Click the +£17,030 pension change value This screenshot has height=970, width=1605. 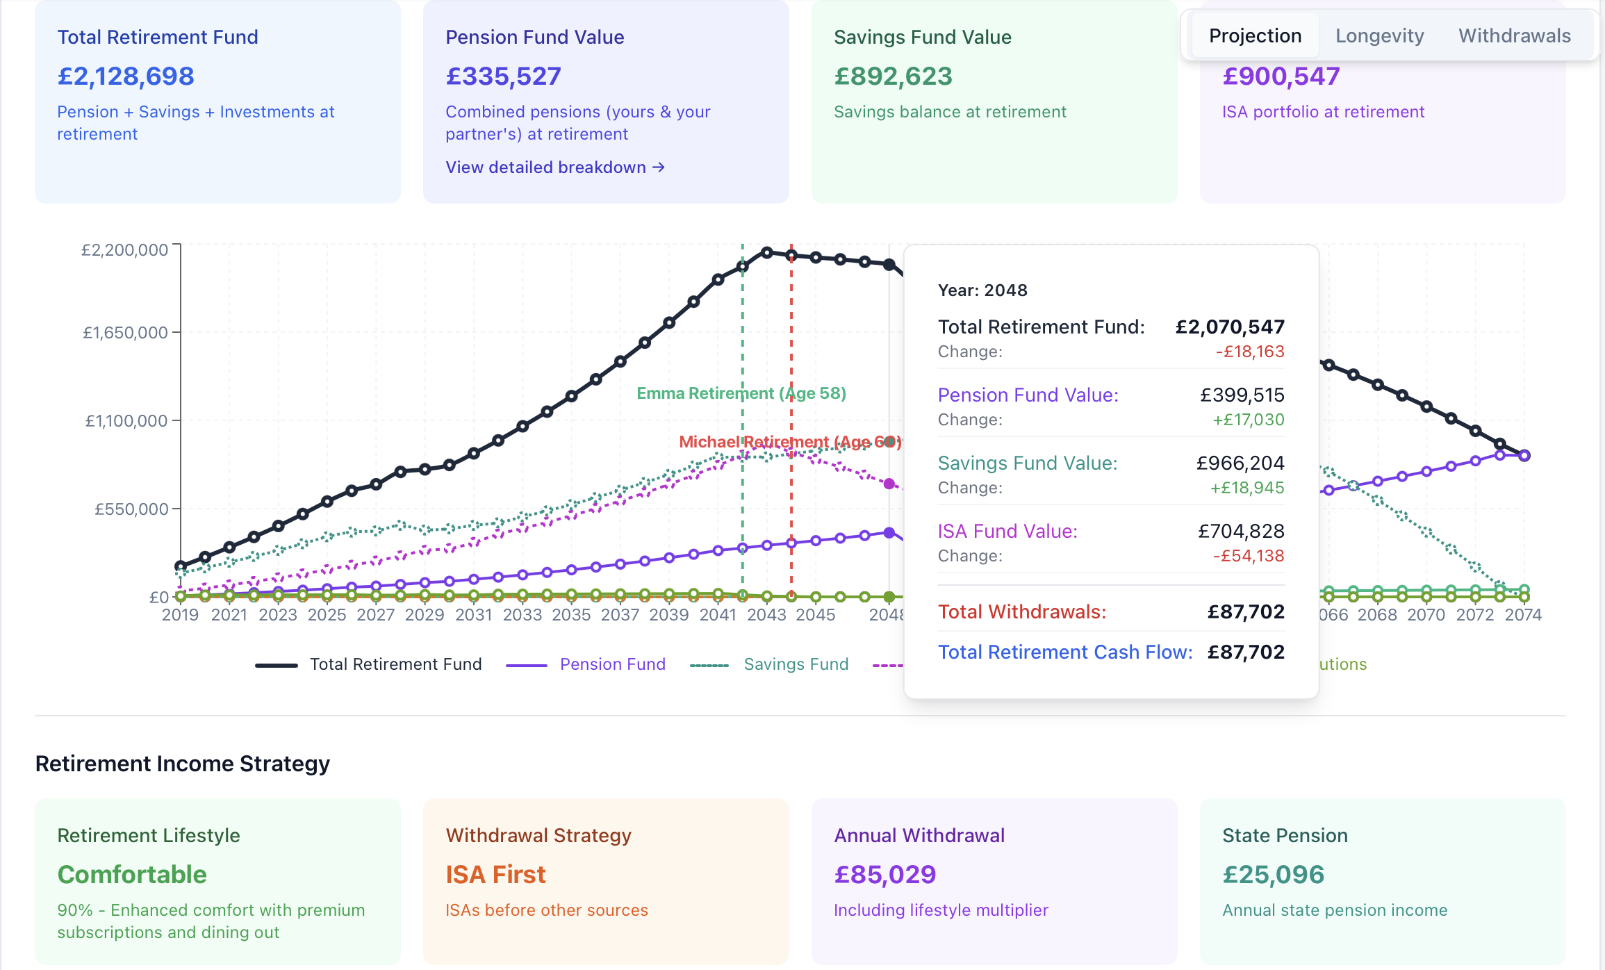(x=1249, y=420)
